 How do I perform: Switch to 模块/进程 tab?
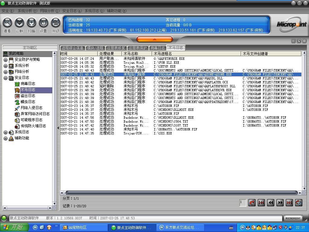click(x=95, y=48)
